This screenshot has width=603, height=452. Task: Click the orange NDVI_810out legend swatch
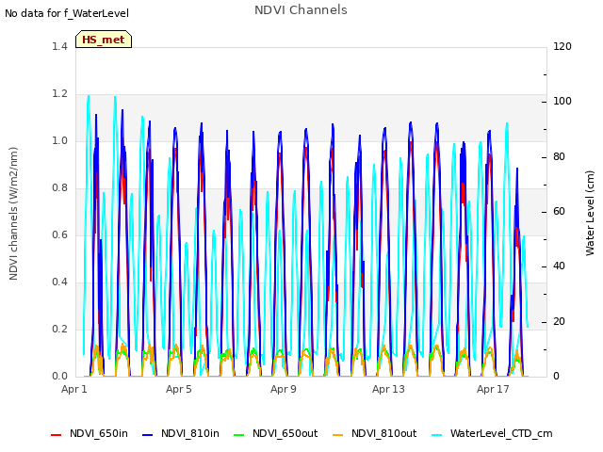coord(337,435)
